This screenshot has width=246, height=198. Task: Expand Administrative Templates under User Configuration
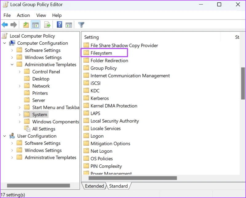12,158
